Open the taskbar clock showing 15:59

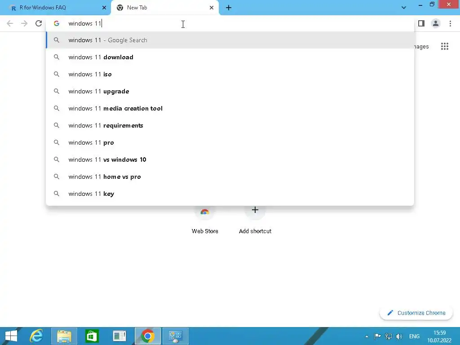click(439, 336)
